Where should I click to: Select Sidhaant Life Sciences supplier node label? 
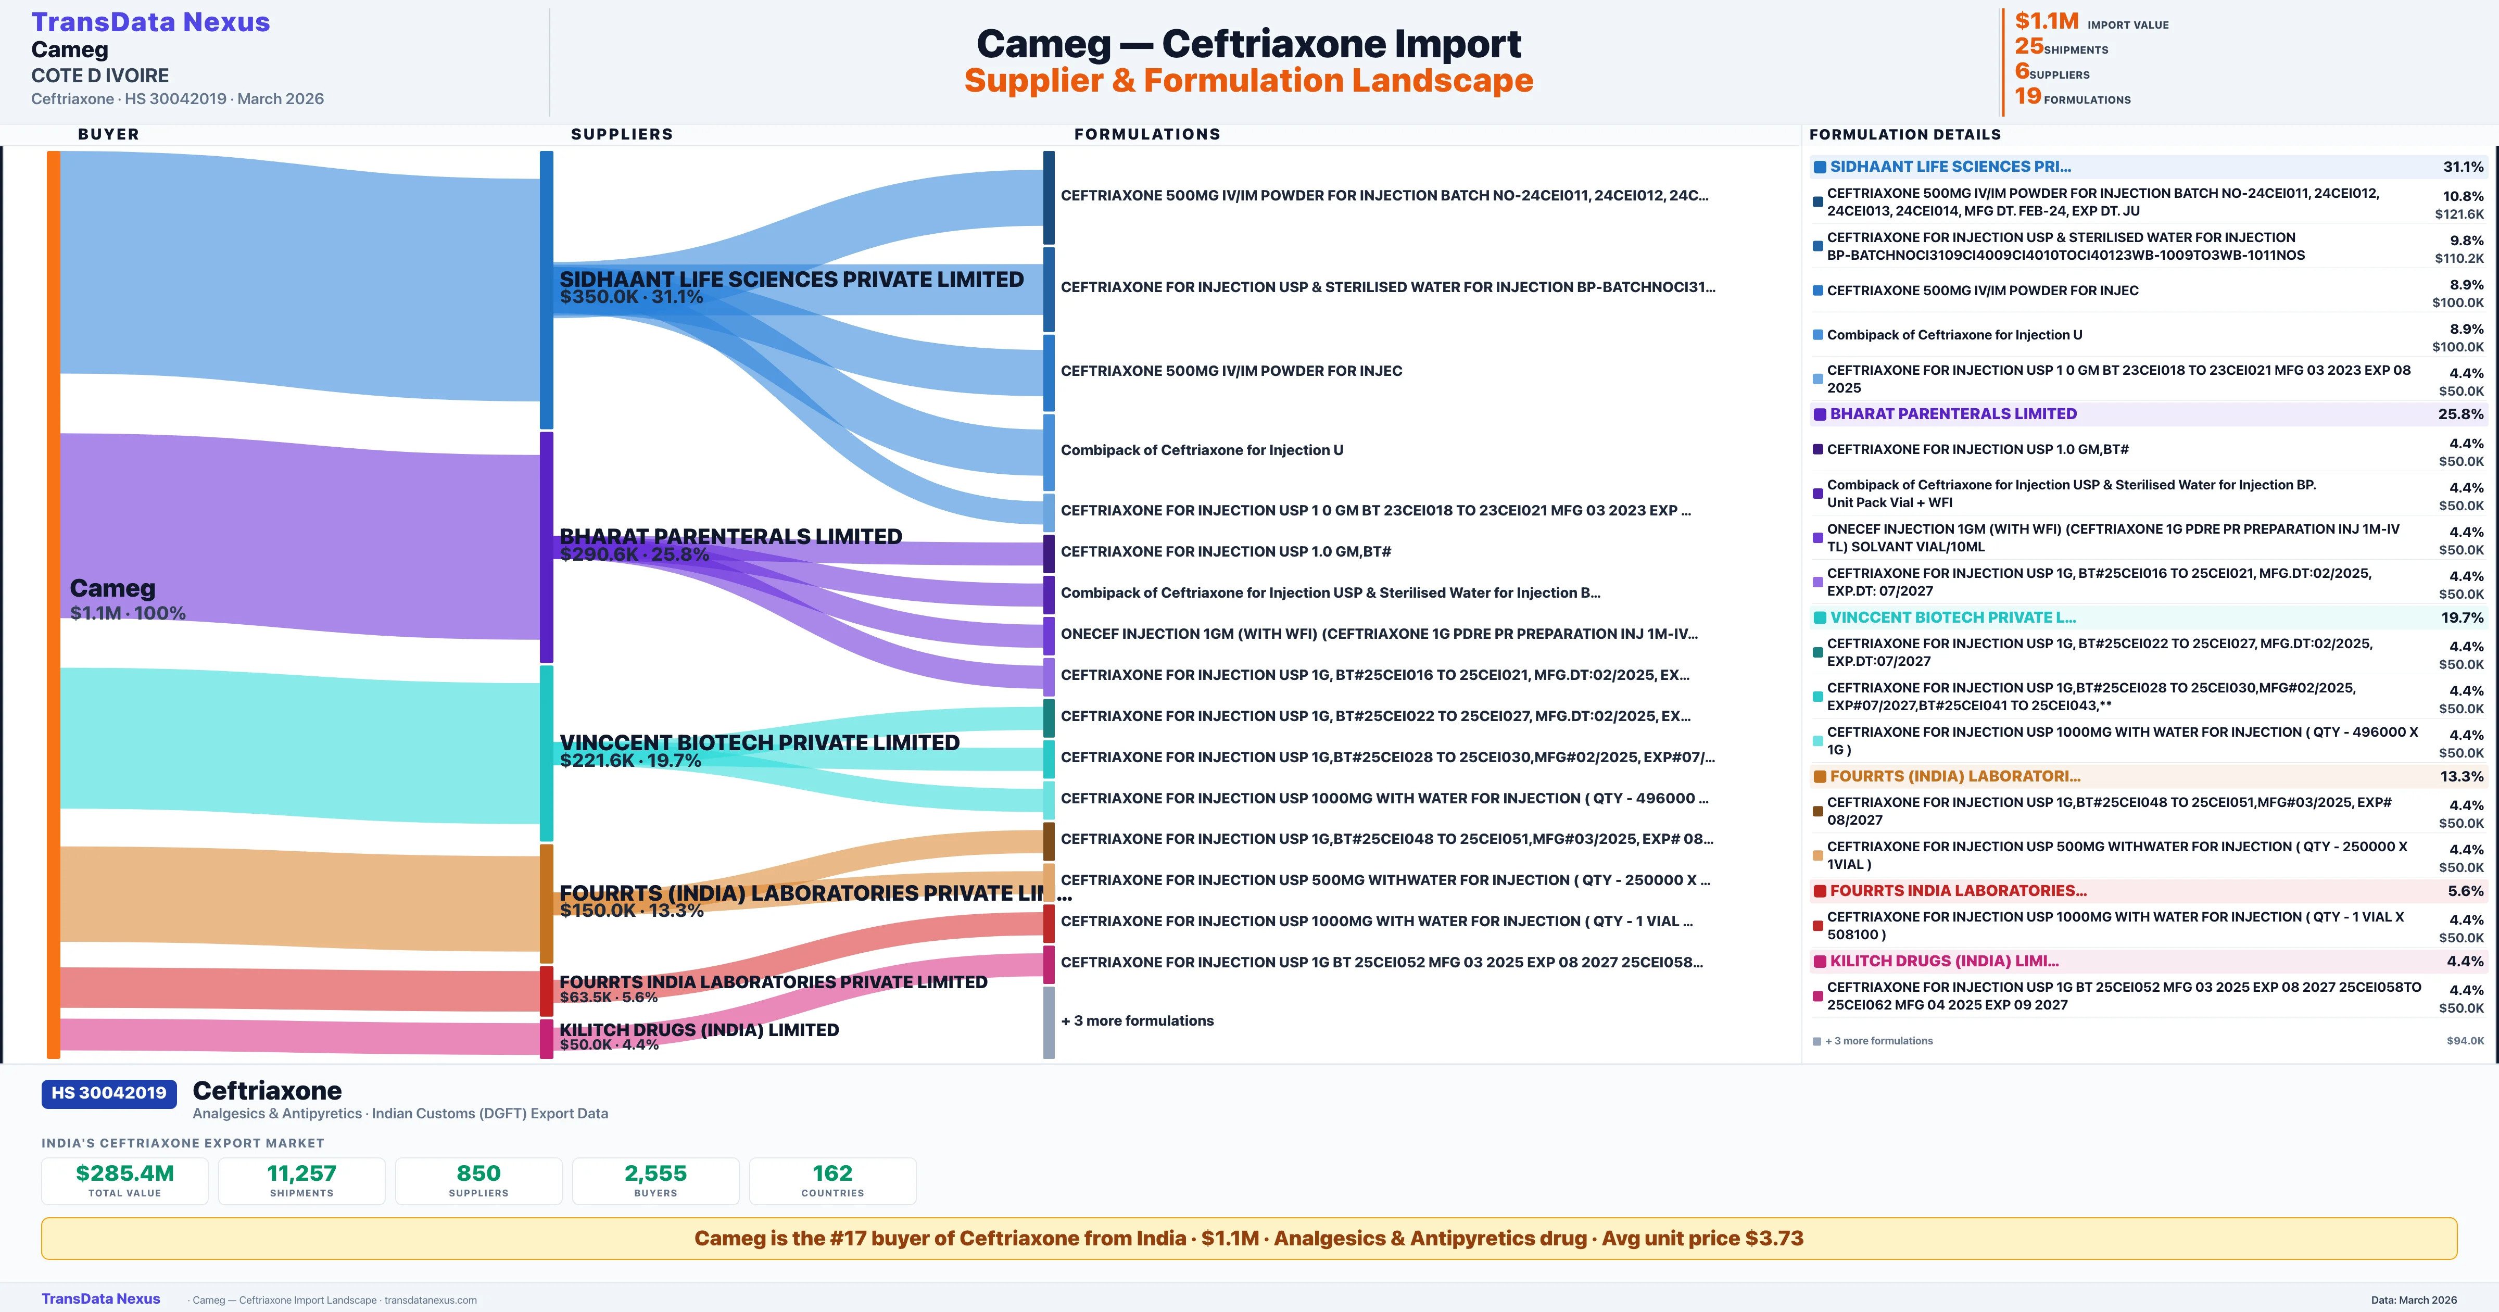coord(791,280)
